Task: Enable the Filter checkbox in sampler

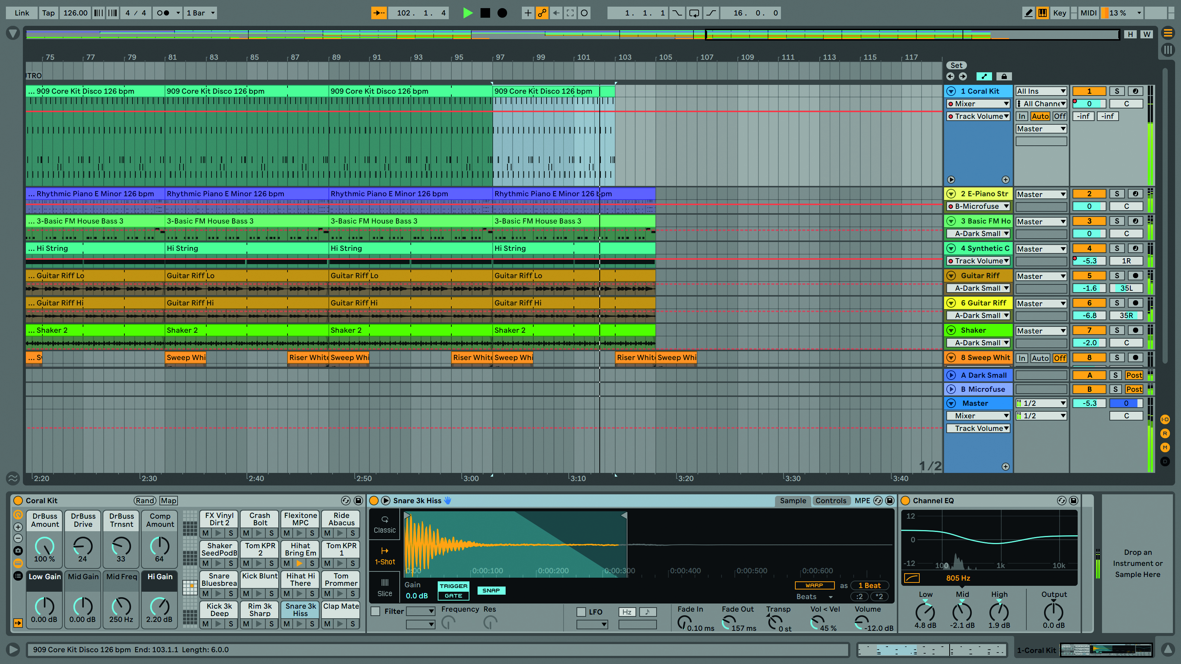Action: pyautogui.click(x=375, y=611)
